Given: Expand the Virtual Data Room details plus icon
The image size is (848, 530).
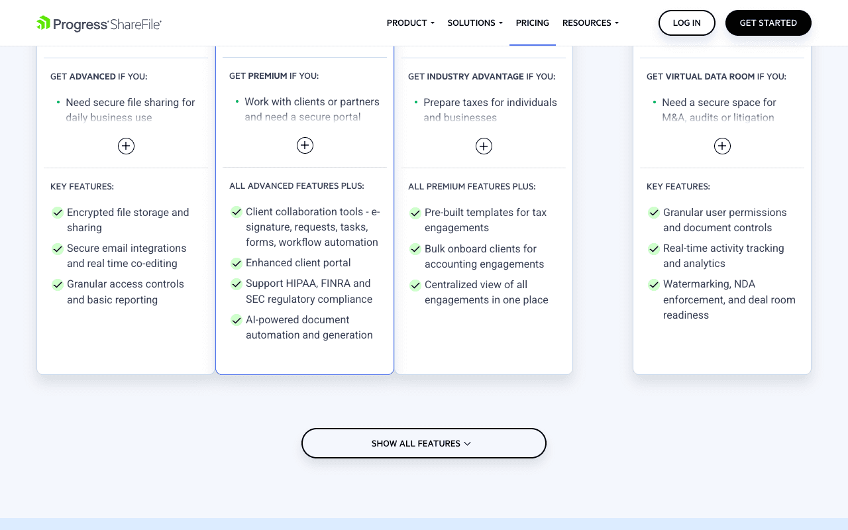Looking at the screenshot, I should (722, 146).
